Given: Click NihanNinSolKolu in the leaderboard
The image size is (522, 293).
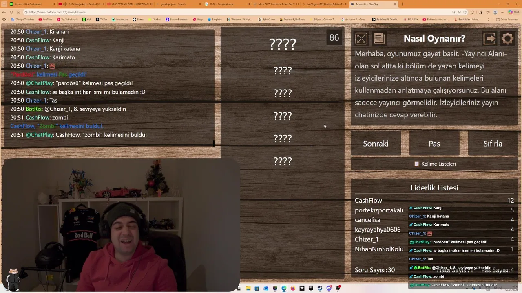Looking at the screenshot, I should pos(379,249).
